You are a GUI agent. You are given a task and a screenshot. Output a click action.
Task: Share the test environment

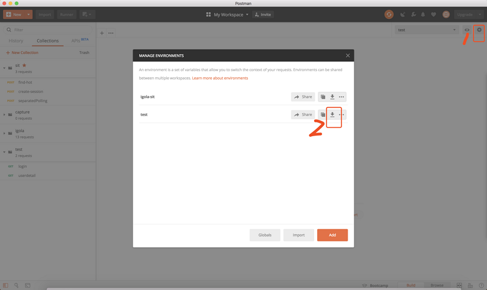[303, 114]
